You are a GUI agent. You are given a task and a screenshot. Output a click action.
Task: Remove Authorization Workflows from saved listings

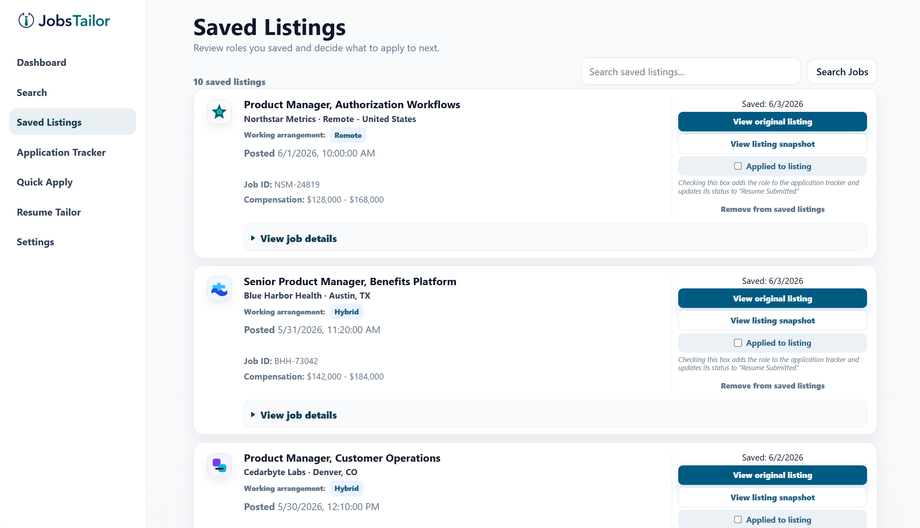772,209
